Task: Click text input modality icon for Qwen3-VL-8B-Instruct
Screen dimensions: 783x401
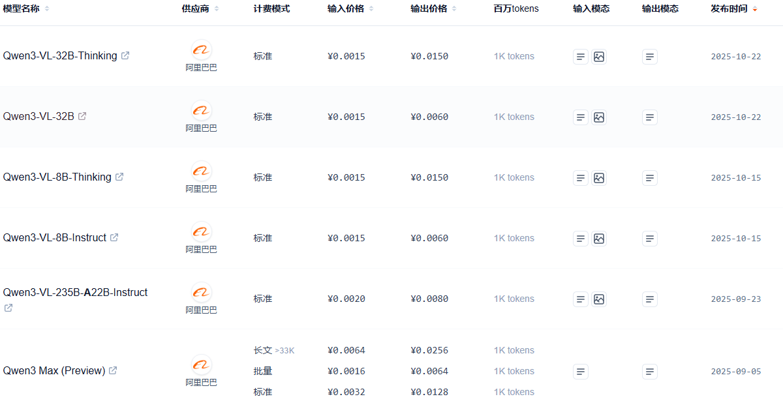Action: pos(581,239)
